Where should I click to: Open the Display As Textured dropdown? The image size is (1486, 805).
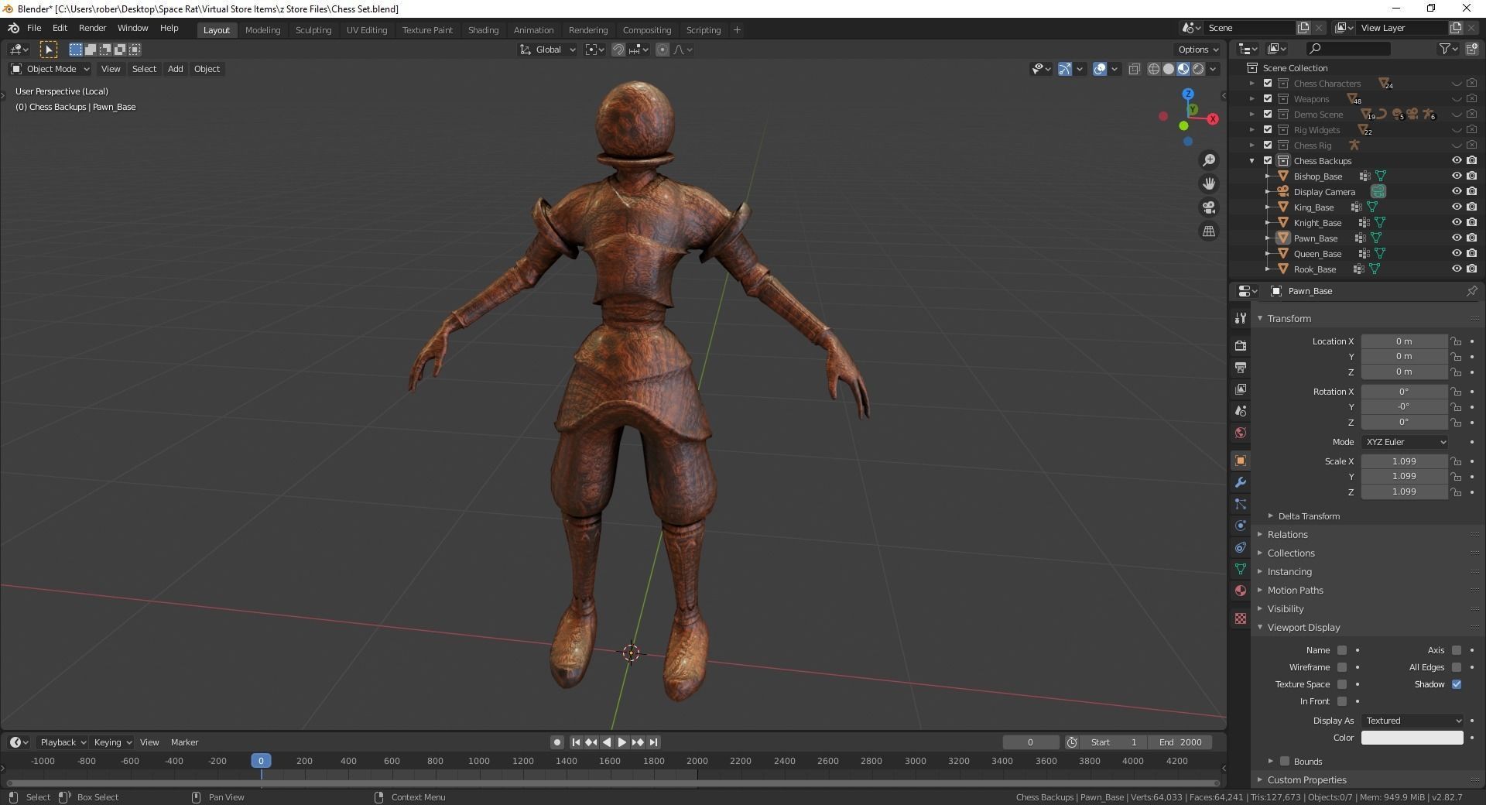[1412, 721]
